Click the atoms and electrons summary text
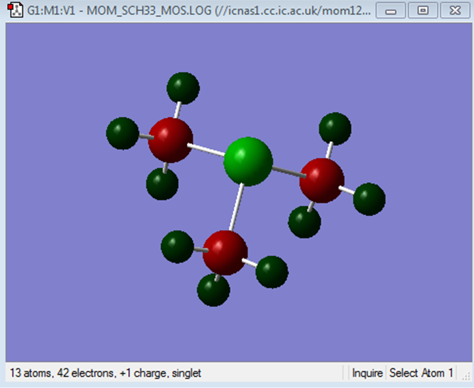 point(105,373)
